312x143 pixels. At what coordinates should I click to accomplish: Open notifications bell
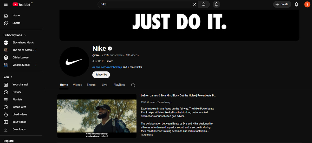pos(296,4)
